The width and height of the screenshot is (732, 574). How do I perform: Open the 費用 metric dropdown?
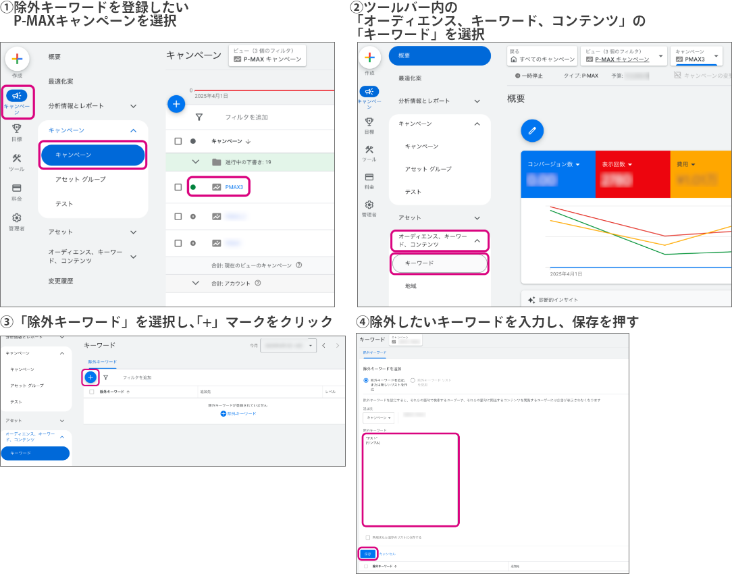point(693,164)
